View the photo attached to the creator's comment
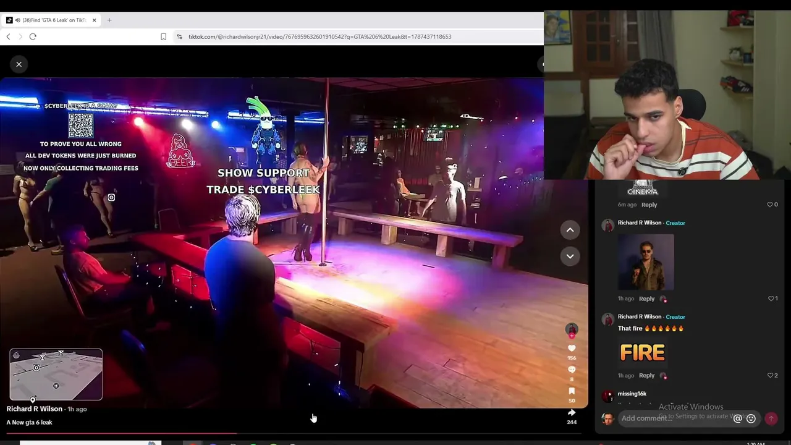Image resolution: width=791 pixels, height=445 pixels. 646,262
